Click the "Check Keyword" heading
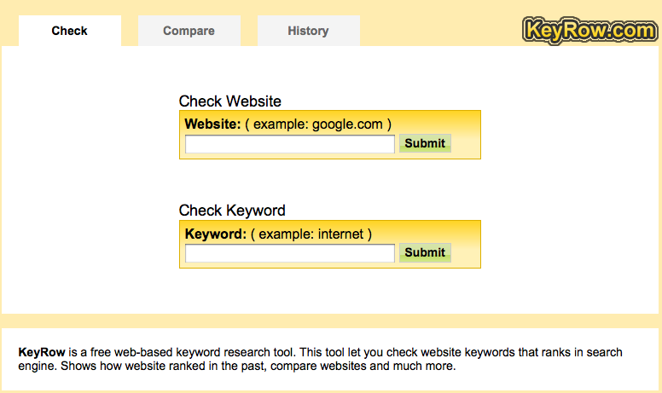662x393 pixels. pyautogui.click(x=232, y=211)
